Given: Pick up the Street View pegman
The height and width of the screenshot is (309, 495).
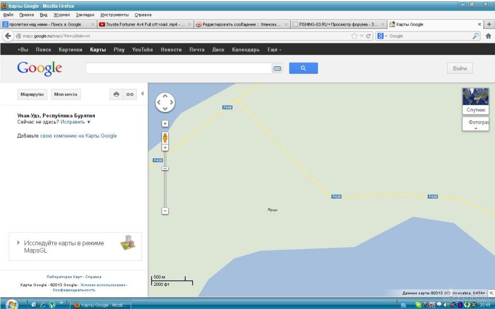Looking at the screenshot, I should click(x=165, y=137).
